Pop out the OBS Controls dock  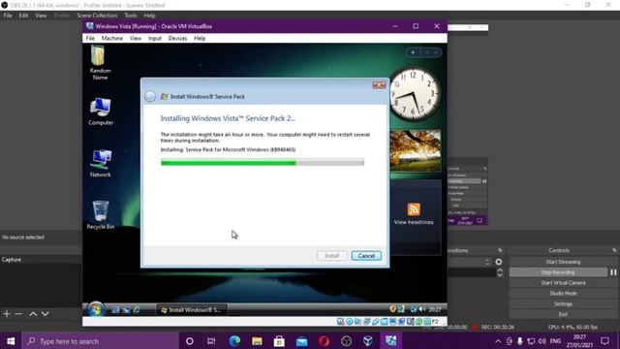point(614,250)
